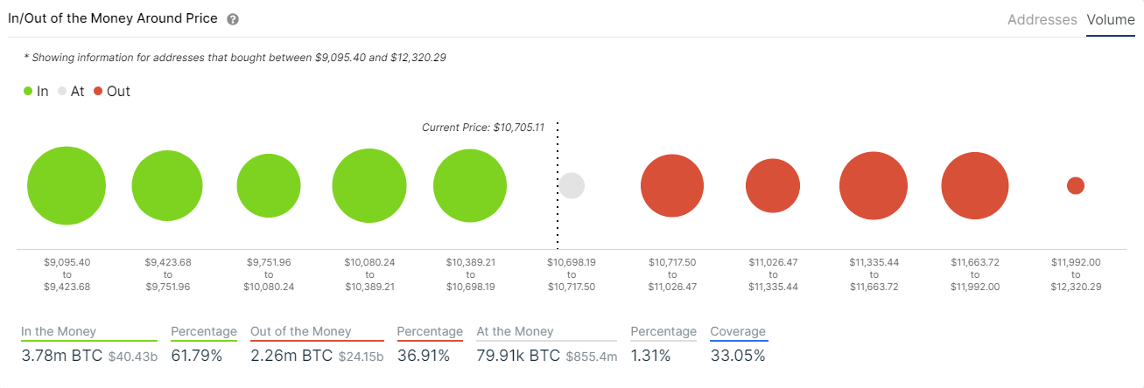Image resolution: width=1144 pixels, height=388 pixels.
Task: Click the red bubble for $10,717.50 to $11,026.47
Action: pyautogui.click(x=672, y=186)
